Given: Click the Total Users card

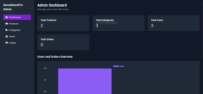Looking at the screenshot, I should [174, 23].
